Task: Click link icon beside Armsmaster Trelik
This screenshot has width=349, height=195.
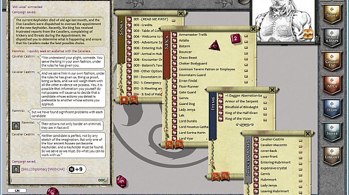Action: [174, 35]
